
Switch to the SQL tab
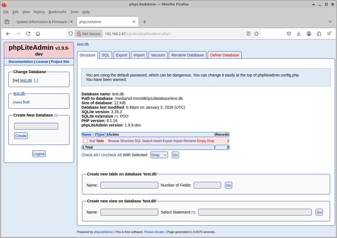tap(105, 55)
